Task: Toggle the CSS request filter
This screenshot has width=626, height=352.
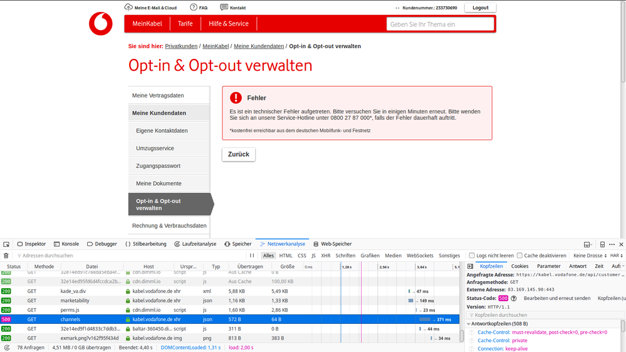Action: (302, 256)
